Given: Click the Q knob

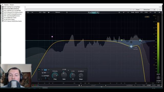Looking at the screenshot, I should (73, 75).
